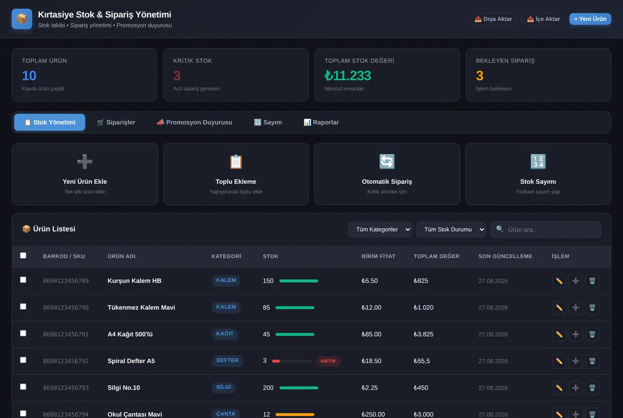
Task: Focus the Ürün ara search field
Action: [546, 229]
